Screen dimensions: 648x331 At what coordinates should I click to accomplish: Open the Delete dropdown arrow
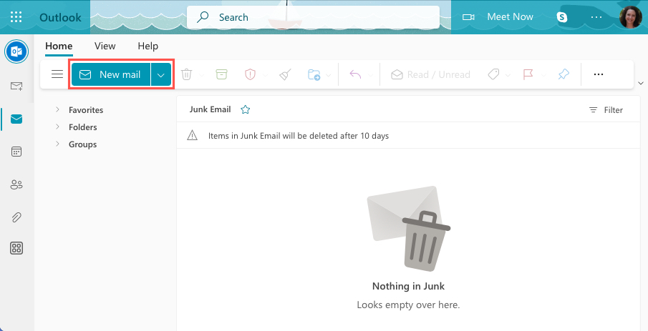[x=202, y=75]
